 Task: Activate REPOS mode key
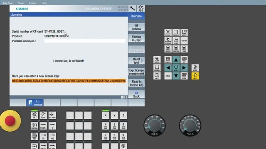pyautogui.click(x=43, y=115)
